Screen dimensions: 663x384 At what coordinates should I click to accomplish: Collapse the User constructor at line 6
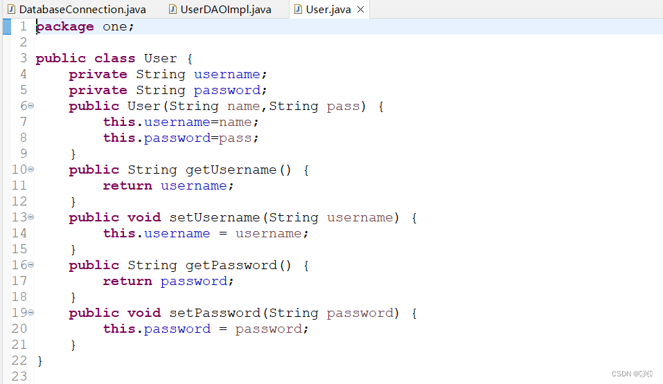pos(31,106)
